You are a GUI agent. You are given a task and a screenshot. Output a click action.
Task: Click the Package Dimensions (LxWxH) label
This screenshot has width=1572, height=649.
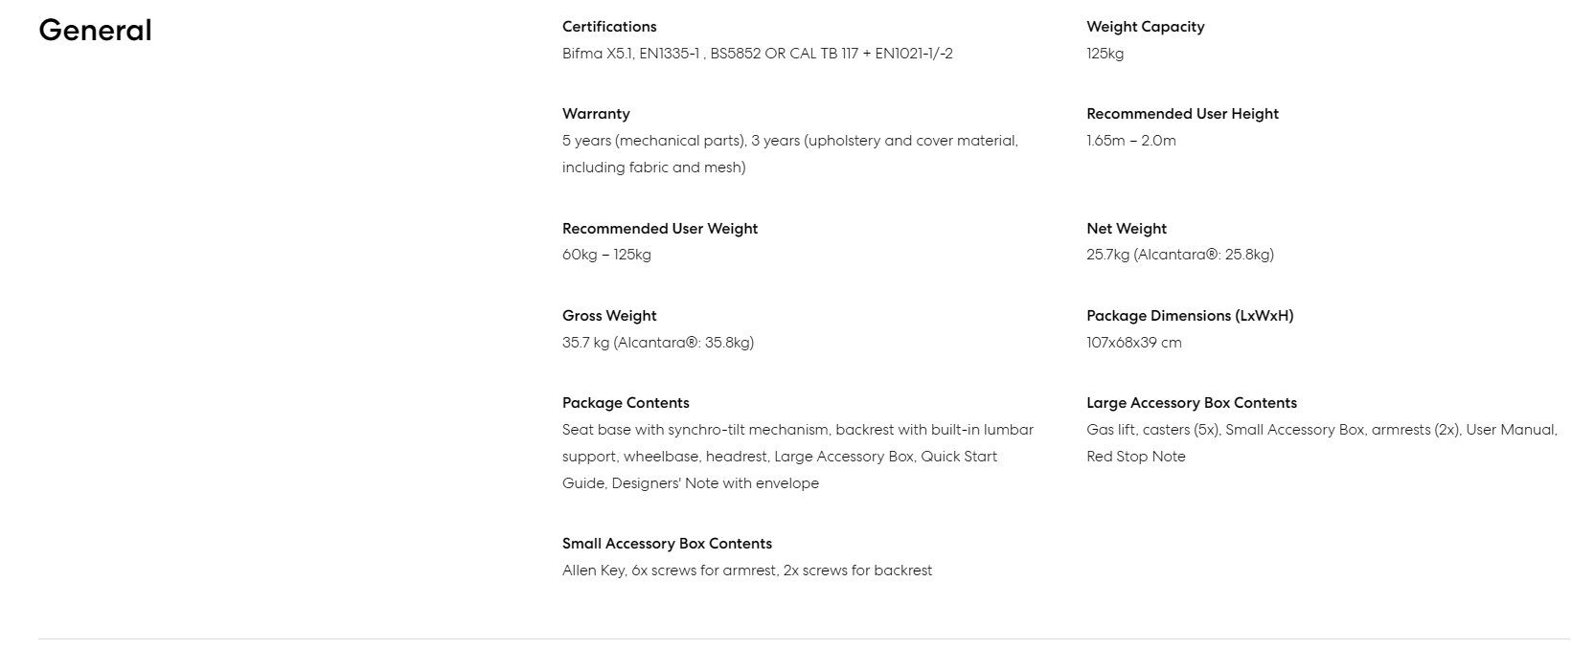click(x=1189, y=316)
